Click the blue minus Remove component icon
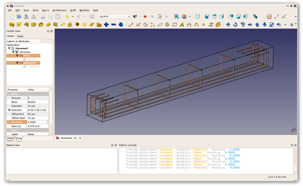 [114, 25]
